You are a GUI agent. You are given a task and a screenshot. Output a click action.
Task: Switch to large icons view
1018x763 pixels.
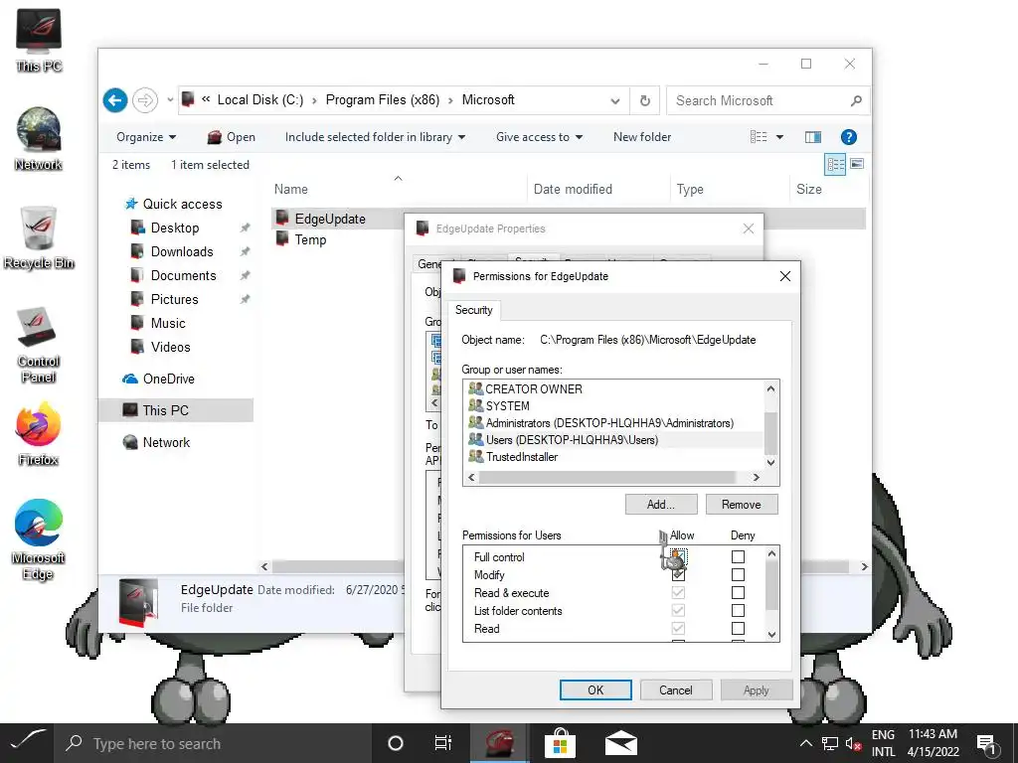point(857,164)
